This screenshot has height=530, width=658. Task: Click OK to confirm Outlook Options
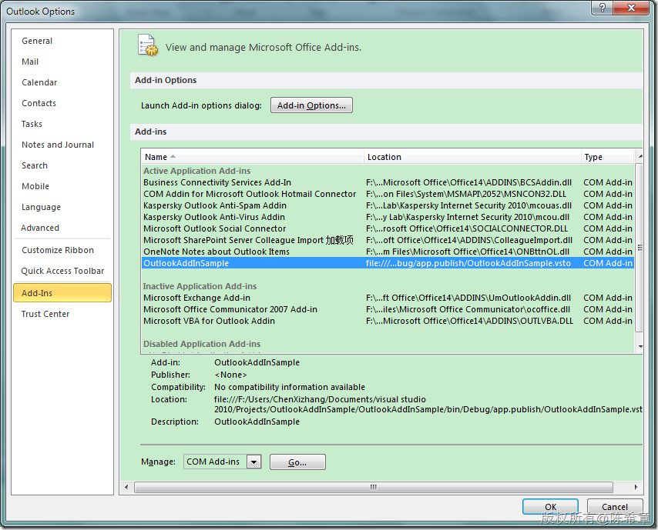[x=550, y=506]
